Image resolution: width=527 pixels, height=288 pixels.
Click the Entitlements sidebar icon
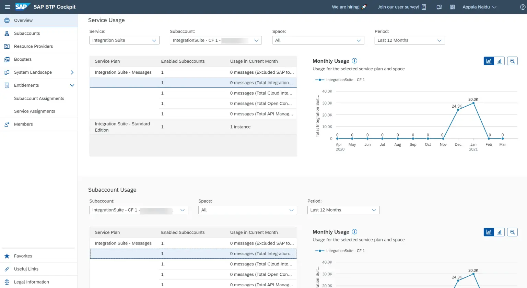(x=7, y=85)
